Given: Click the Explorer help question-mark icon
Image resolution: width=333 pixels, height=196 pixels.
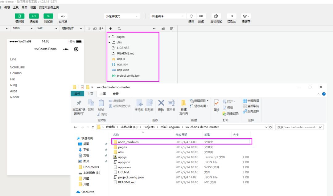Looking at the screenshot, I should pyautogui.click(x=324, y=94).
